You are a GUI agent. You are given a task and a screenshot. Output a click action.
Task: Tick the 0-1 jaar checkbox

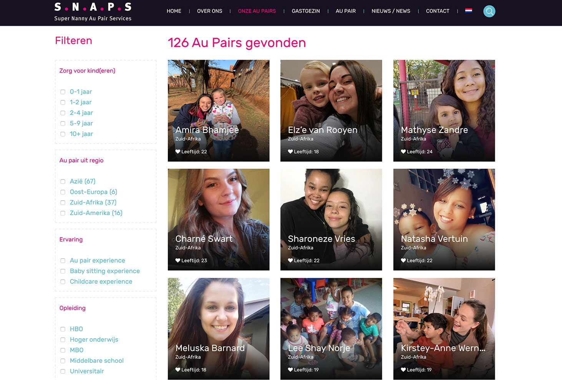click(x=63, y=92)
